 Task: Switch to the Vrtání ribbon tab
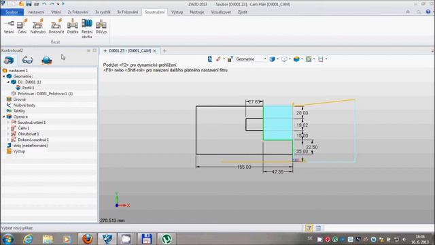(x=56, y=12)
